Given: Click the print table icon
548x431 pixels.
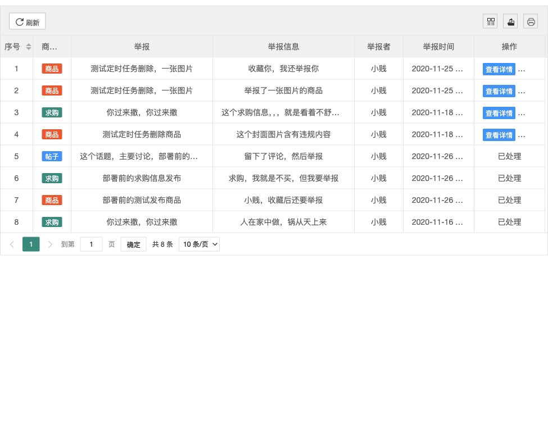Looking at the screenshot, I should click(x=531, y=22).
